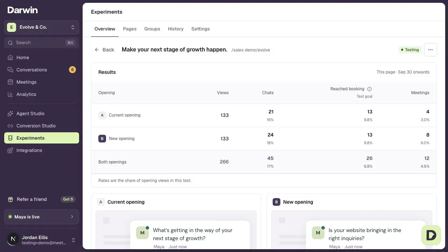Open the Settings tab
Viewport: 448px width, 252px height.
[201, 29]
